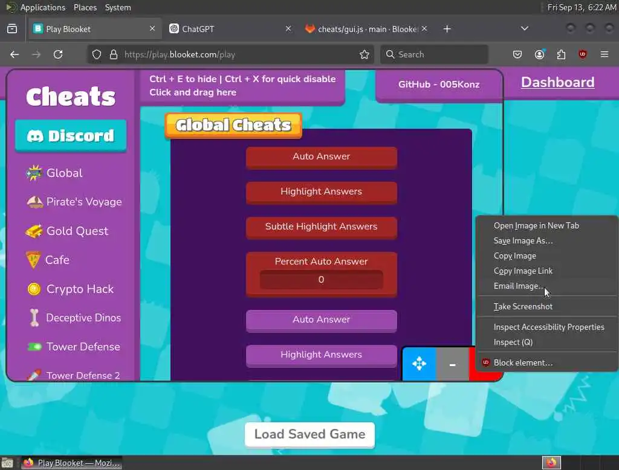Screen dimensions: 619x470
Task: Open the GitHub - 005Konz link
Action: 439,85
